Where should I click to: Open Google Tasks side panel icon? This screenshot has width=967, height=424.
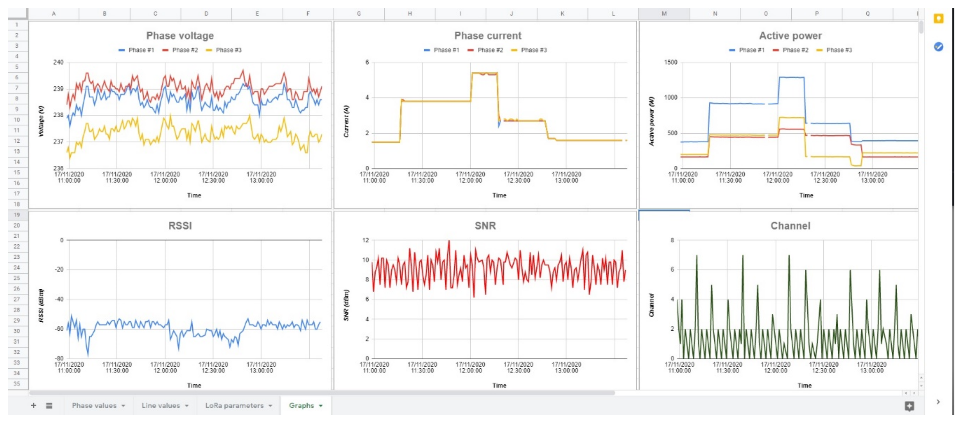938,47
